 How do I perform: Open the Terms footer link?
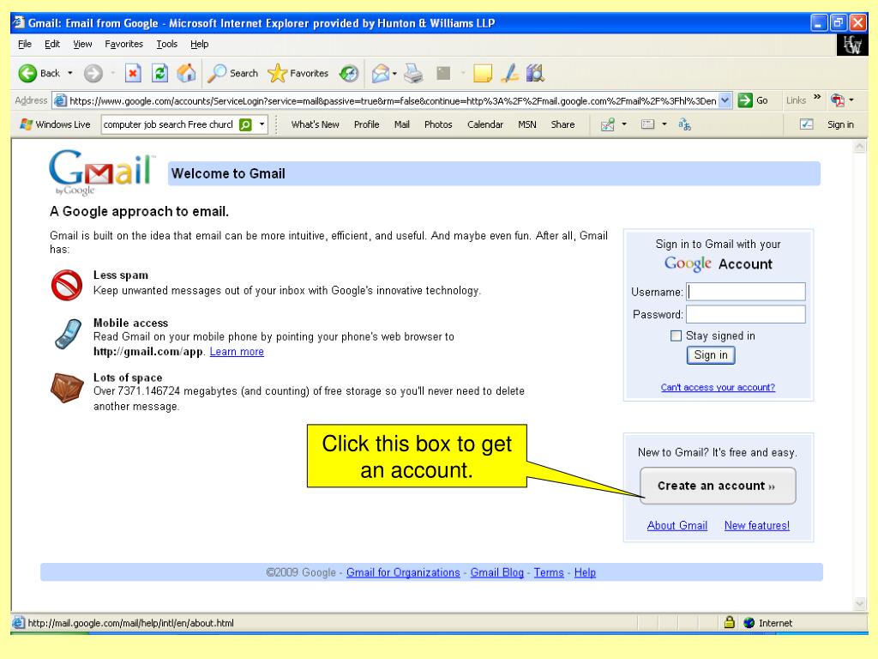549,572
